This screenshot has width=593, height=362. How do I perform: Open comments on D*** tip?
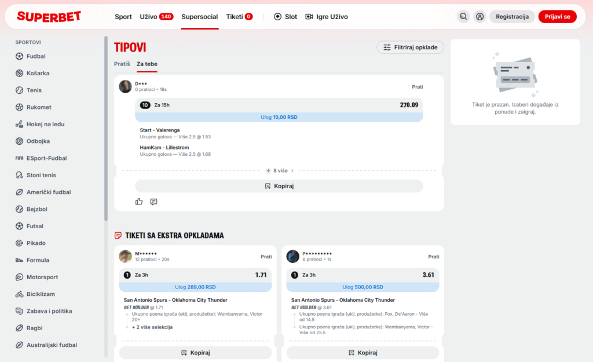pyautogui.click(x=153, y=202)
